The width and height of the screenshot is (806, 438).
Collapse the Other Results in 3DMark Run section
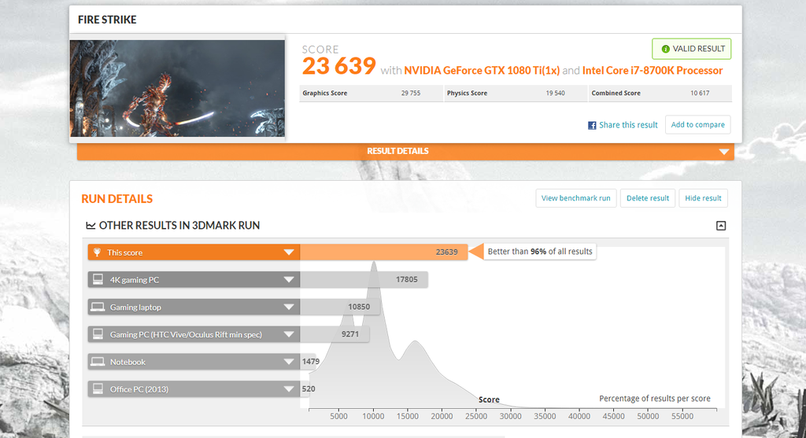tap(721, 226)
